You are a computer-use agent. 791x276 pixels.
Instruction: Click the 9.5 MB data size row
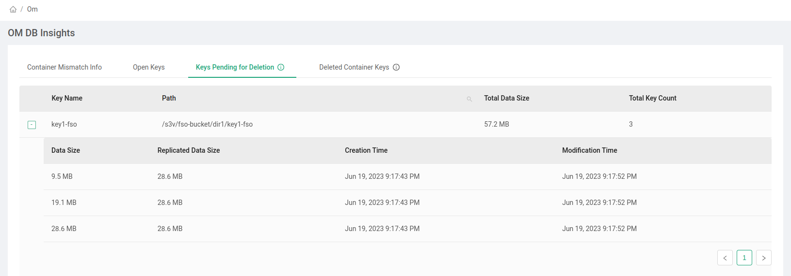(x=62, y=176)
